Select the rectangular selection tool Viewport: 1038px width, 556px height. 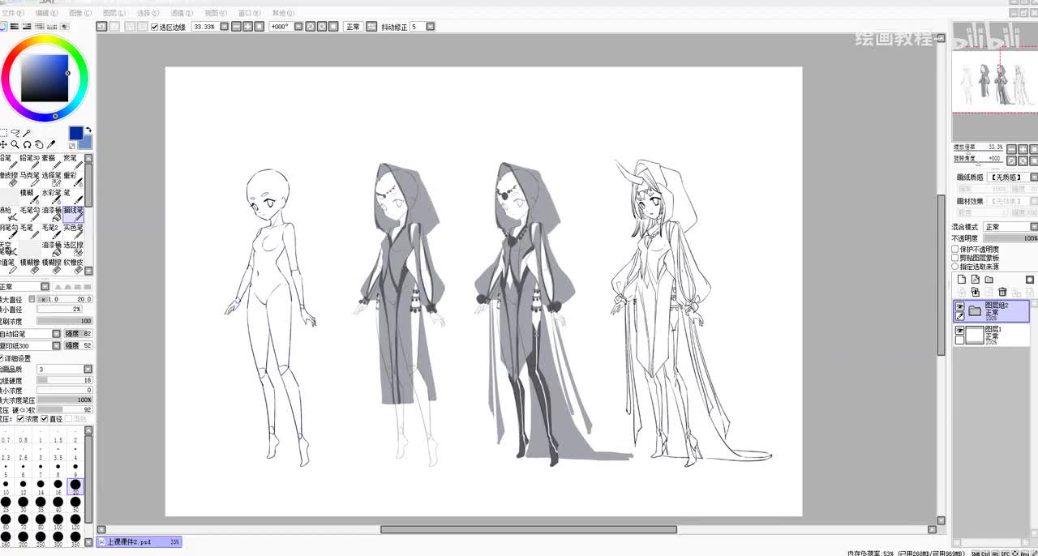[x=4, y=132]
